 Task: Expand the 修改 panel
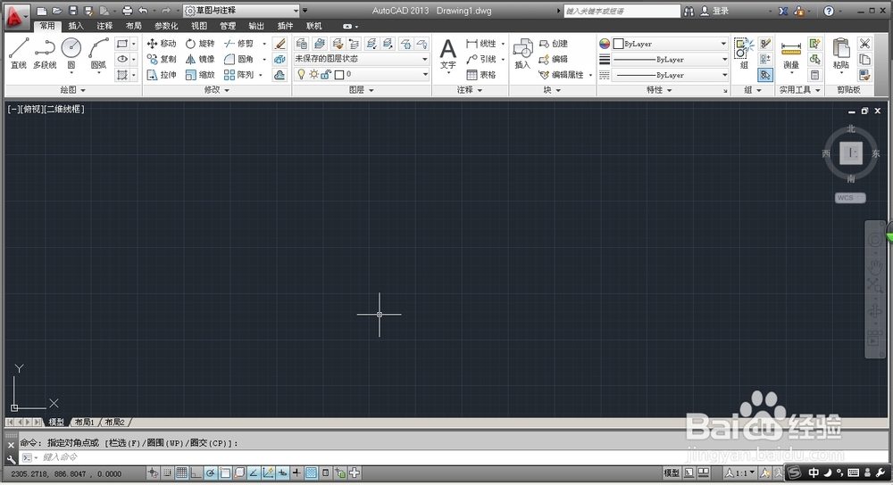pos(217,90)
